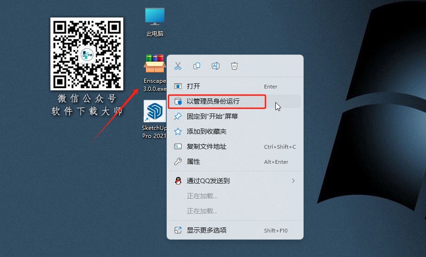
Task: Click the path icon beside 复制文件地址
Action: 178,147
